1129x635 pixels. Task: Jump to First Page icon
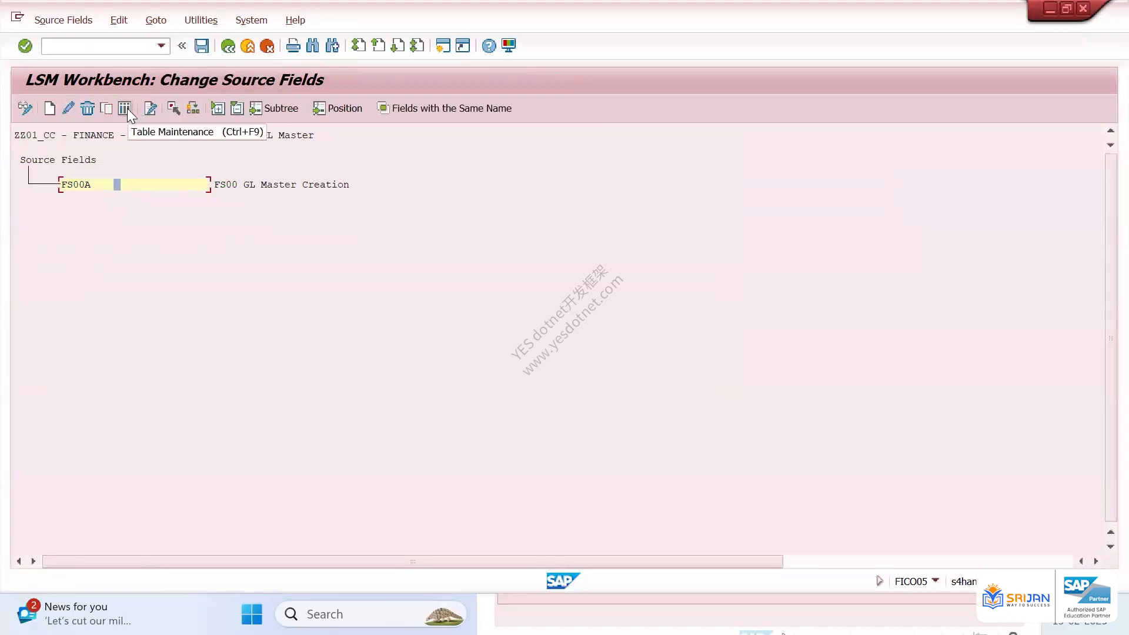point(359,46)
